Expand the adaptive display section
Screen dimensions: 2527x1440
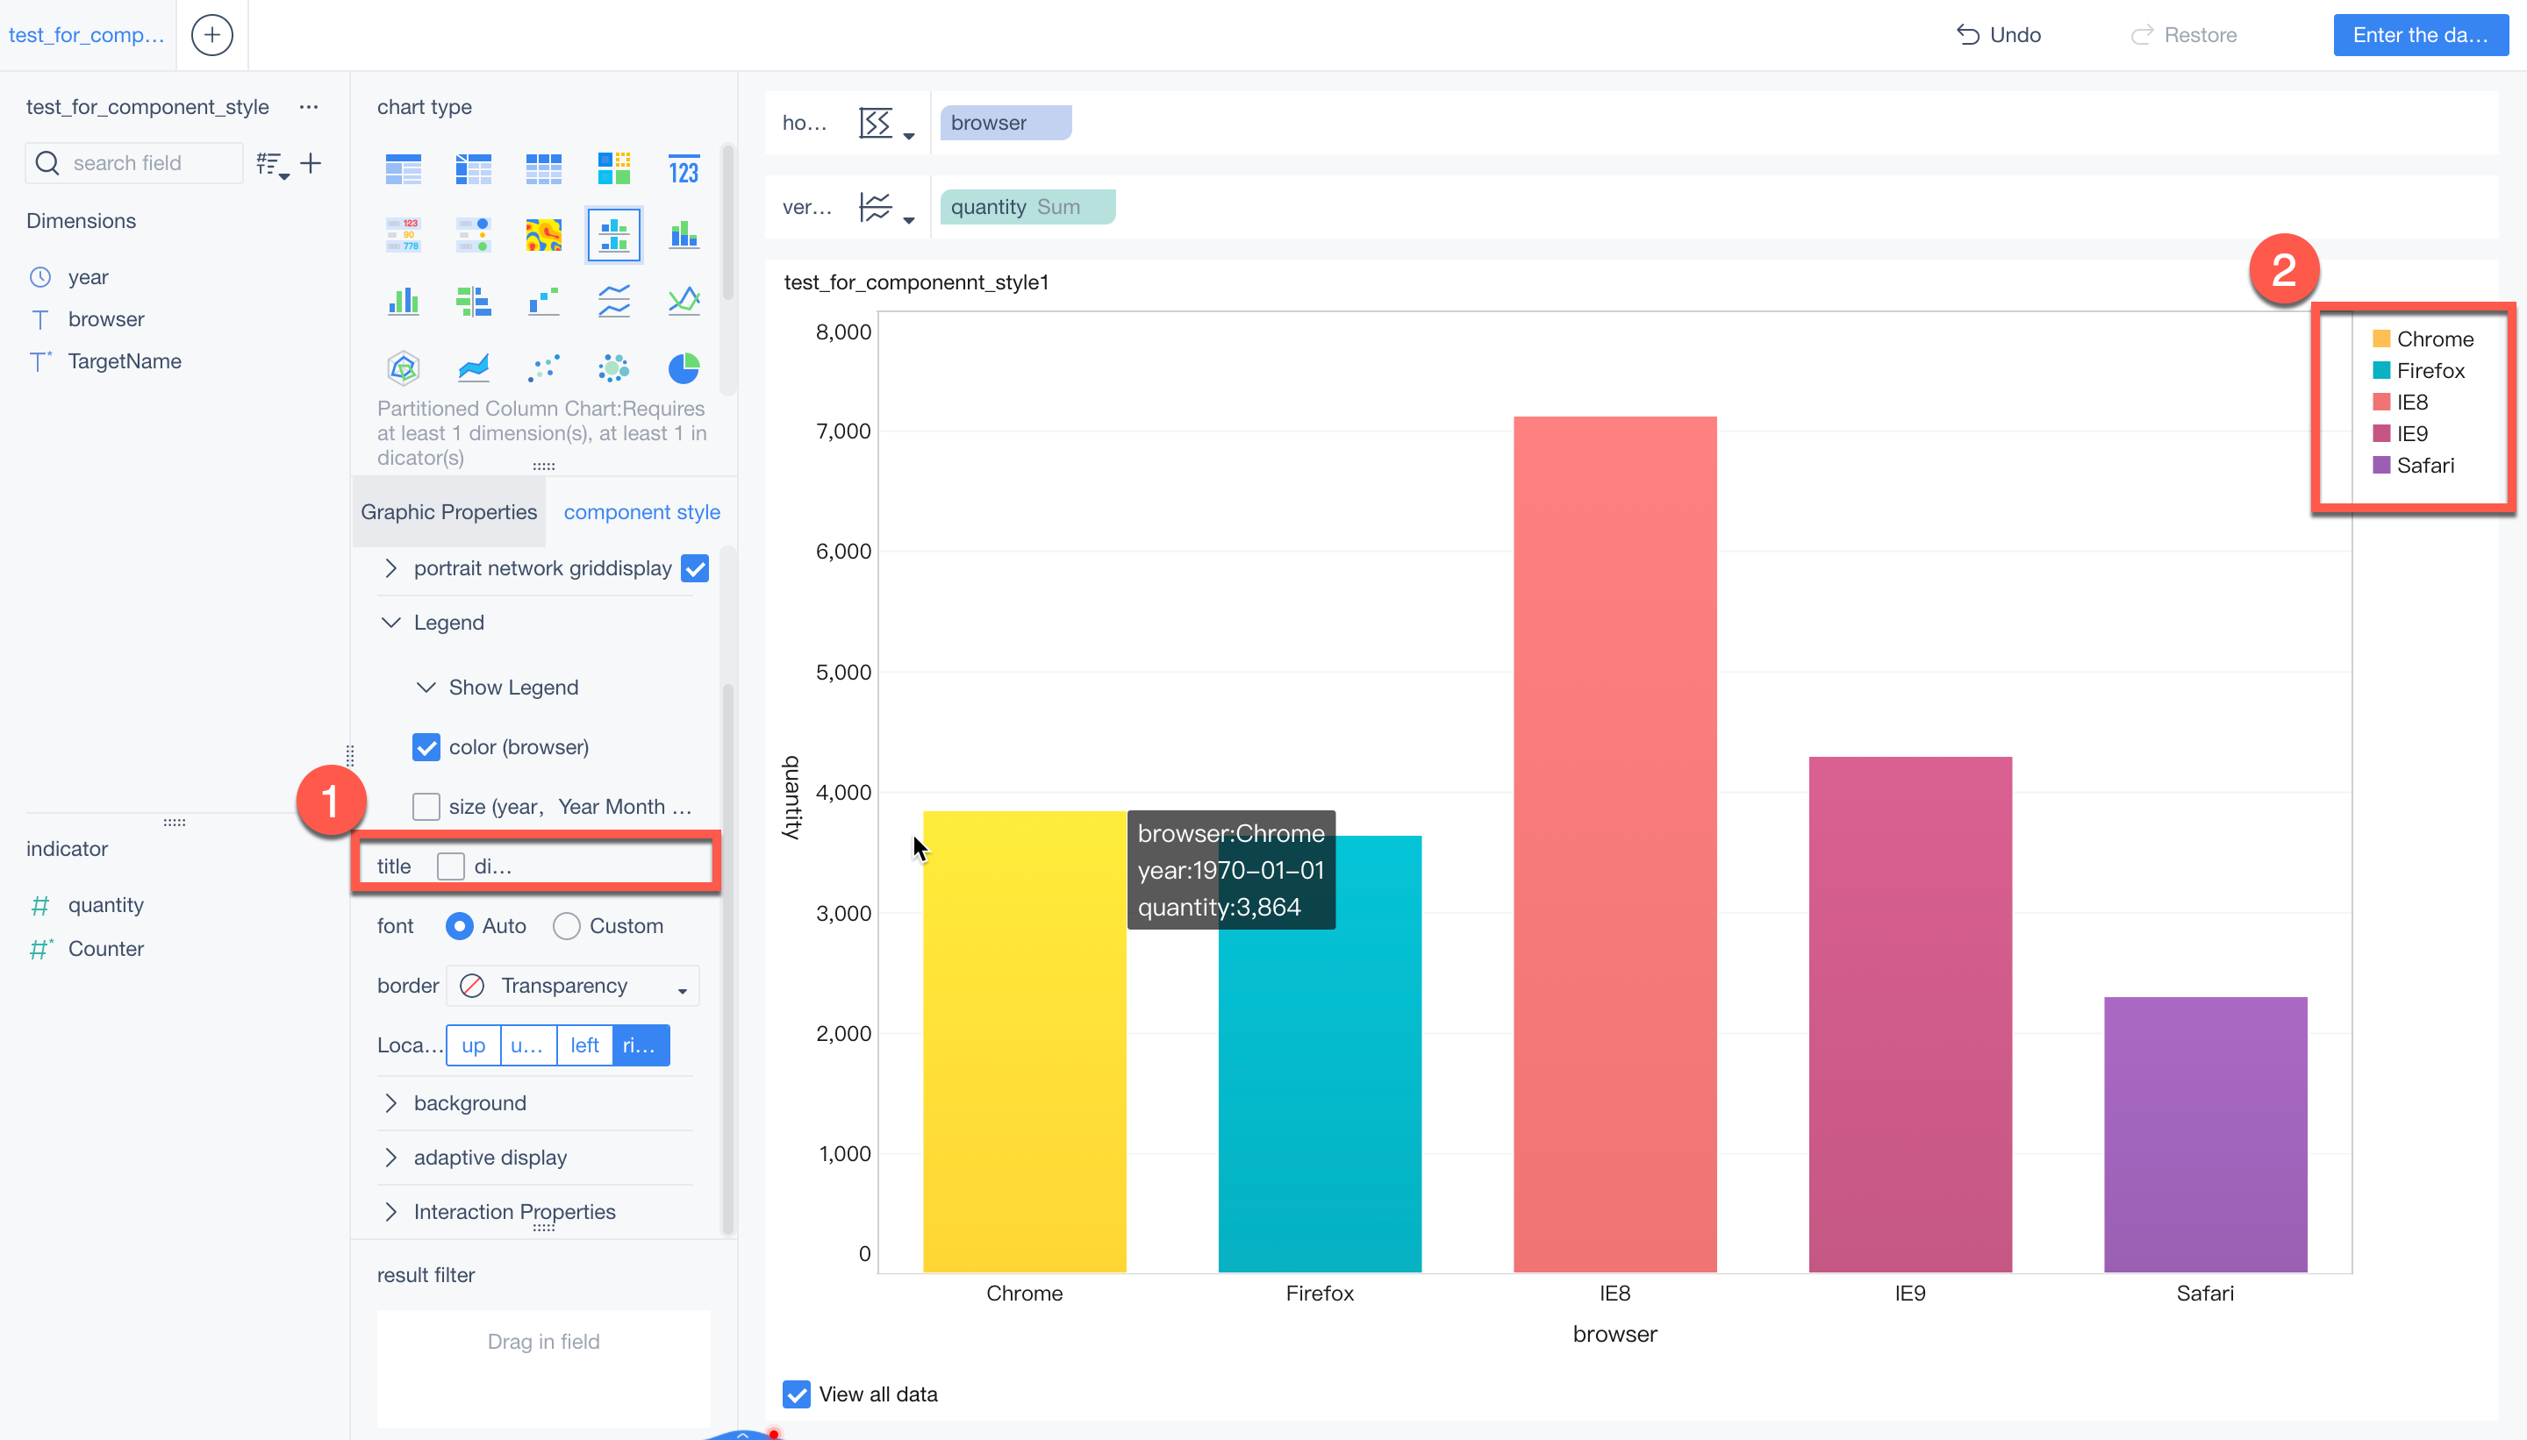point(390,1157)
